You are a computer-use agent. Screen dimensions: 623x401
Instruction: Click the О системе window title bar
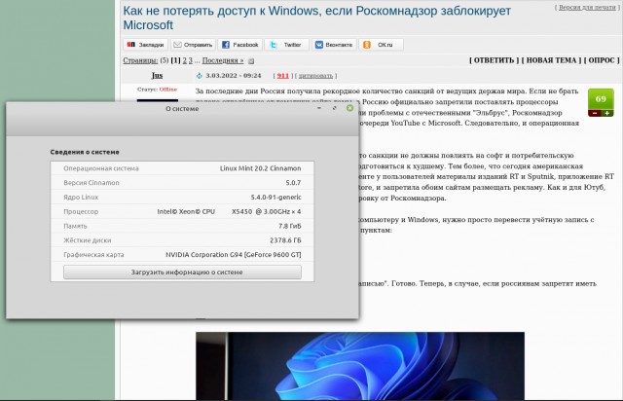pyautogui.click(x=182, y=108)
